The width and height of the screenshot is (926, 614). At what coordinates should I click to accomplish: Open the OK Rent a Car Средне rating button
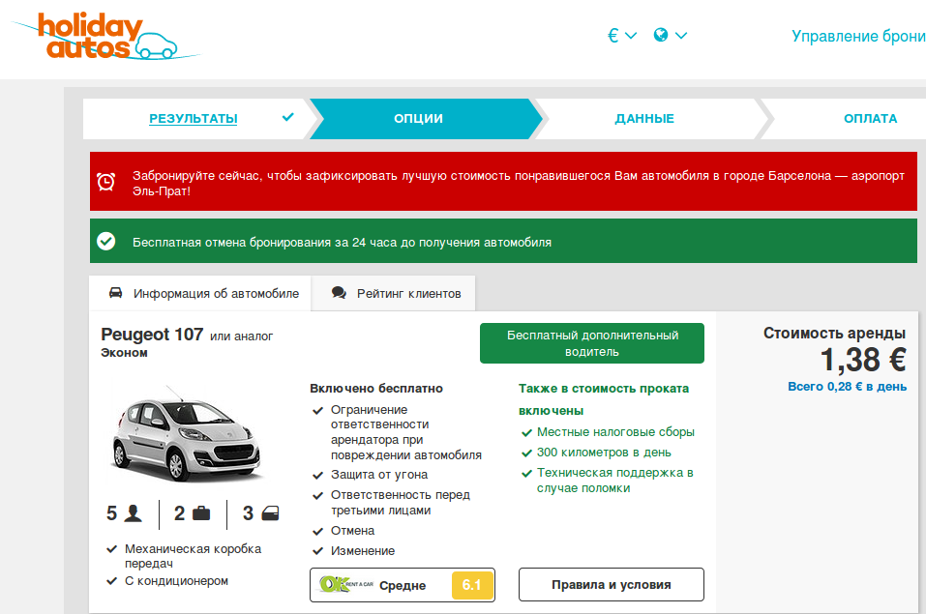tap(403, 585)
